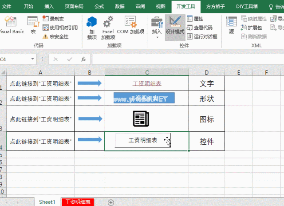Open 宏安全性 macro security settings

[55, 36]
